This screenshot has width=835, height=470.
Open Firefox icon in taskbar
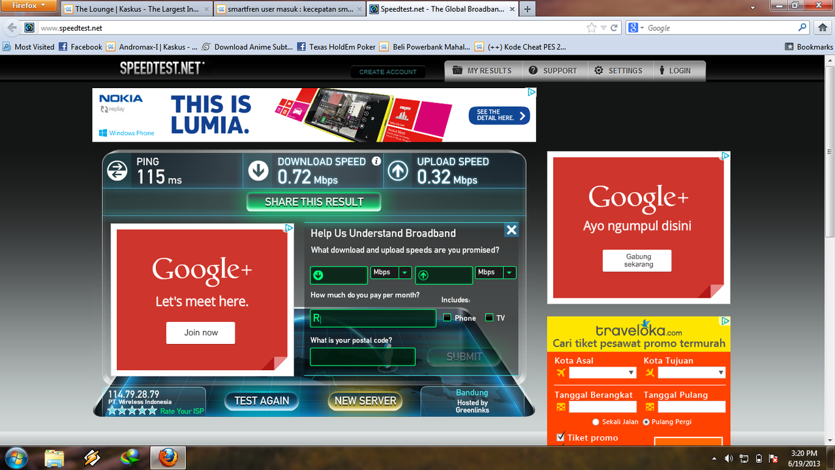(x=168, y=458)
